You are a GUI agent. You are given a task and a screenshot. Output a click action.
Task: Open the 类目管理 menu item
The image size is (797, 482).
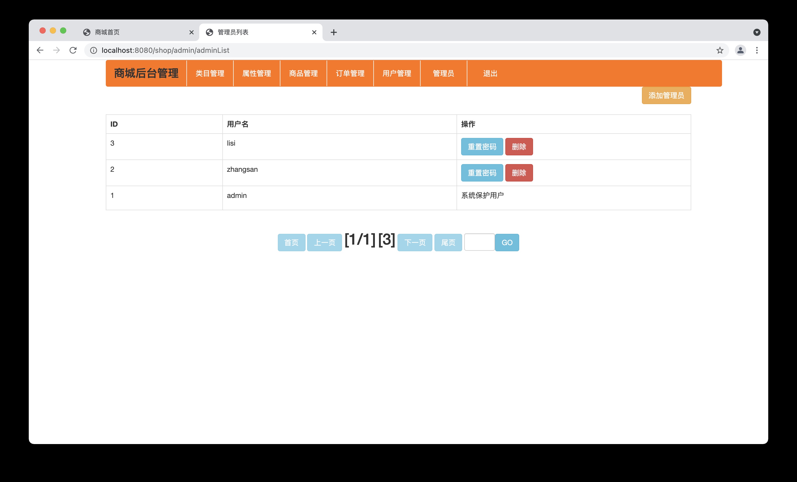click(210, 73)
